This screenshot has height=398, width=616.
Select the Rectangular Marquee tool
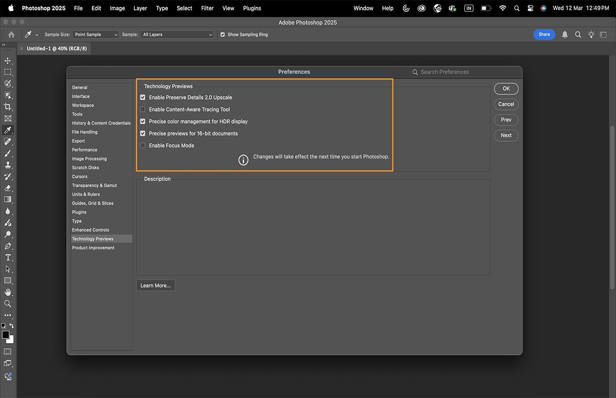pos(8,72)
